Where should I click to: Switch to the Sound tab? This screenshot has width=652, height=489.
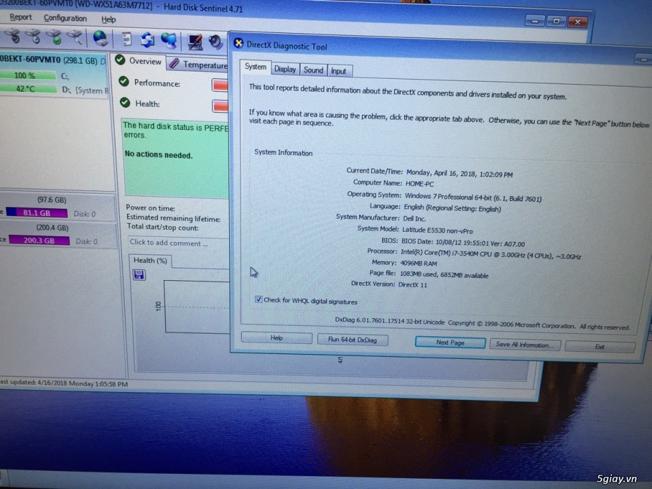[x=313, y=70]
